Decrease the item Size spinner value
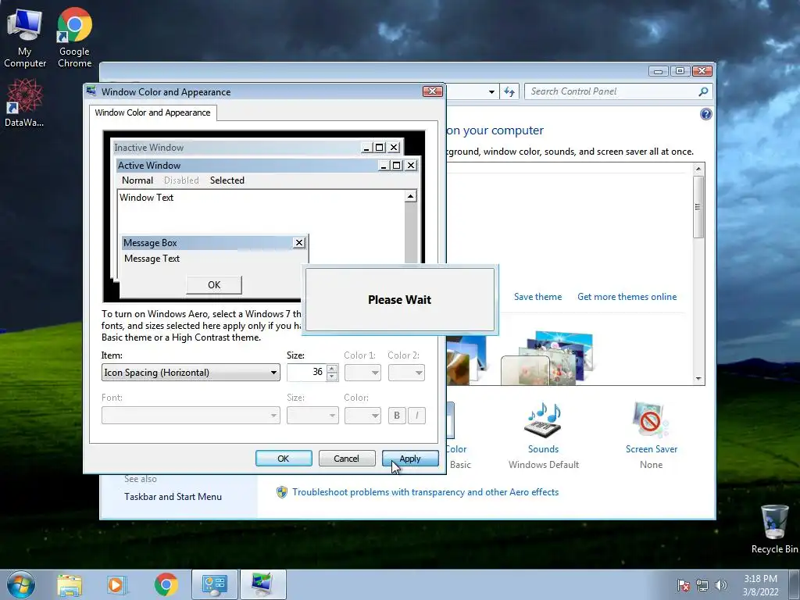 click(332, 377)
